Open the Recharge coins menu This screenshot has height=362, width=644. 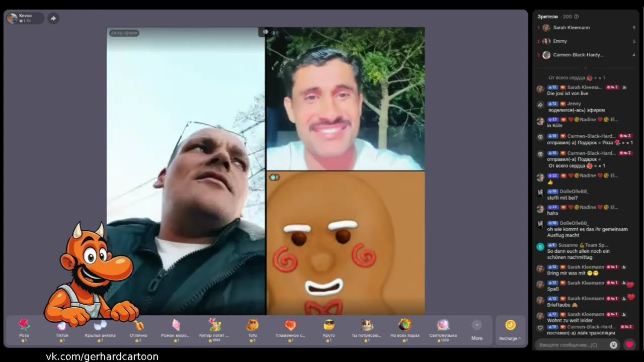[x=510, y=330]
